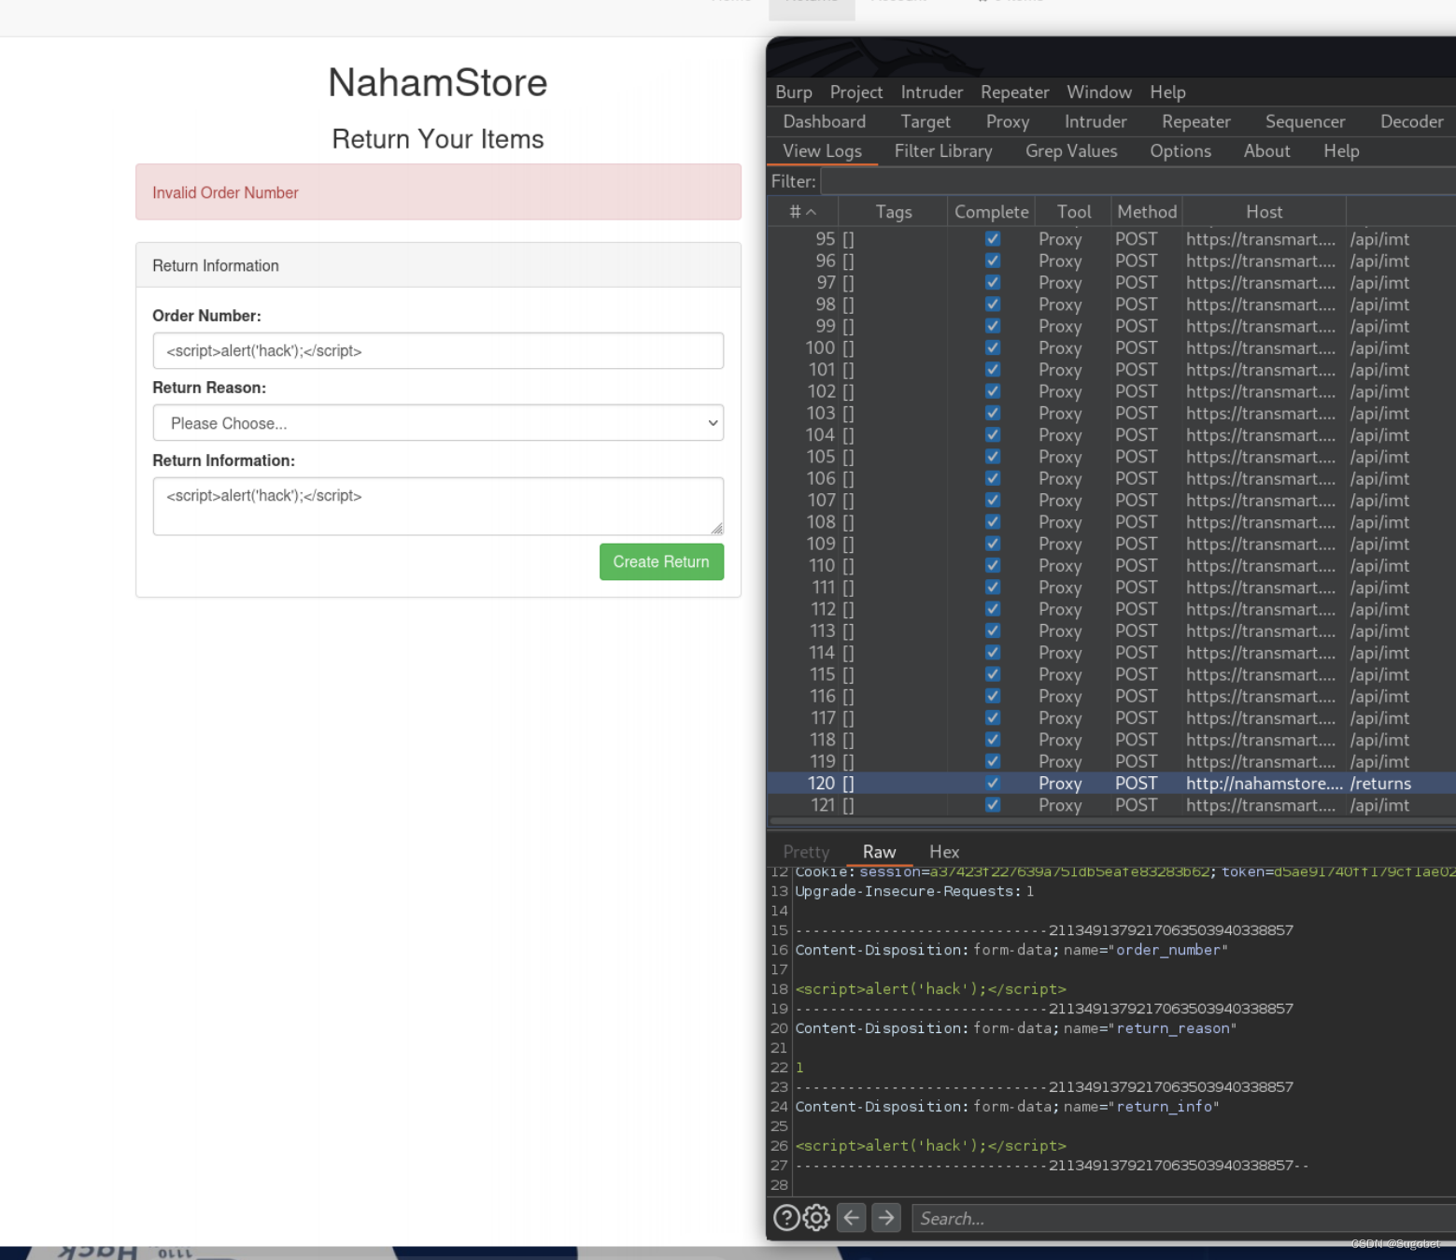
Task: Sort by the Complete column header
Action: pyautogui.click(x=992, y=212)
